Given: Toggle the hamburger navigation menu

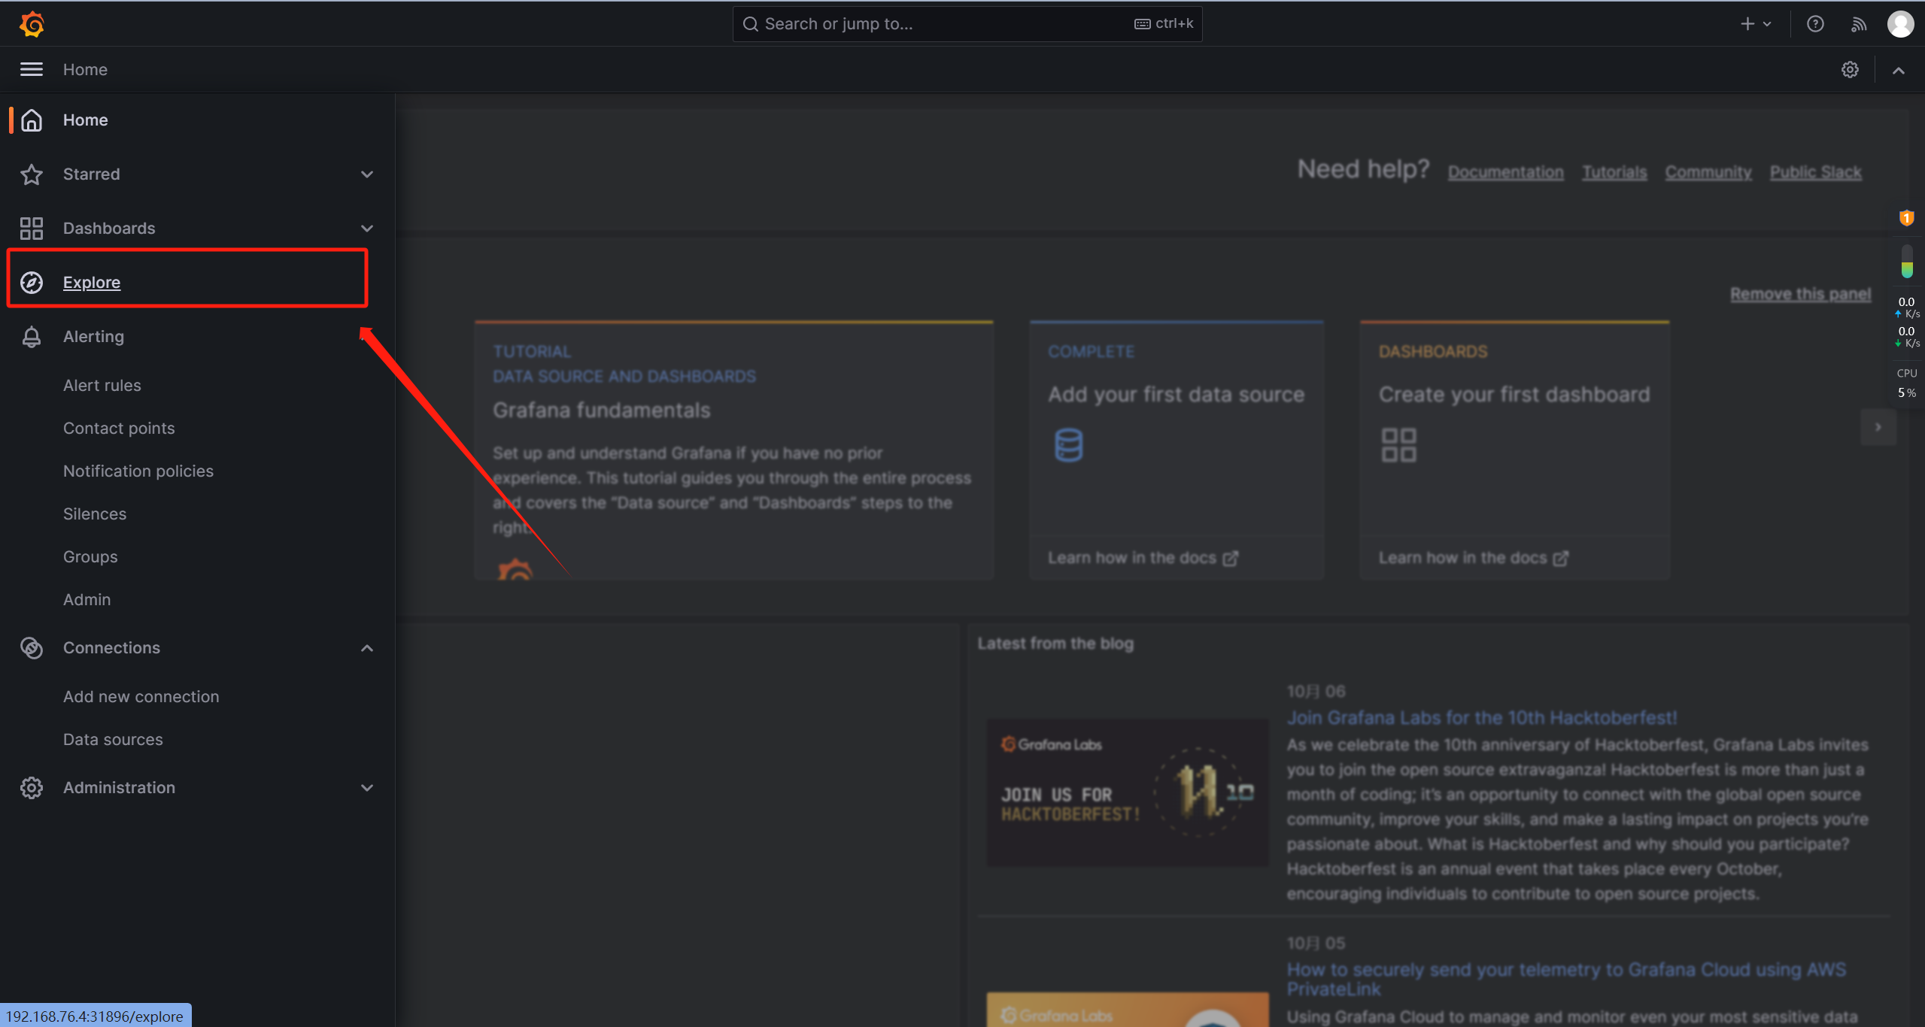Looking at the screenshot, I should pyautogui.click(x=31, y=69).
